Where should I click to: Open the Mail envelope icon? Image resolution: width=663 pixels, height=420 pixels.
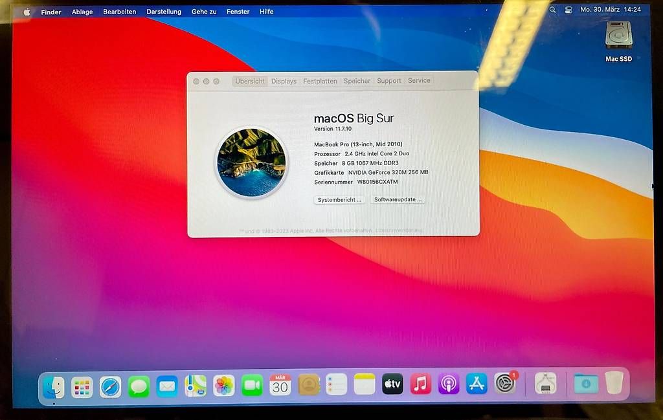tap(167, 386)
